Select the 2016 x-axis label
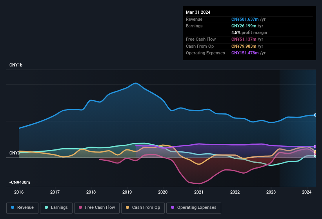Image resolution: width=322 pixels, height=219 pixels. click(x=19, y=192)
